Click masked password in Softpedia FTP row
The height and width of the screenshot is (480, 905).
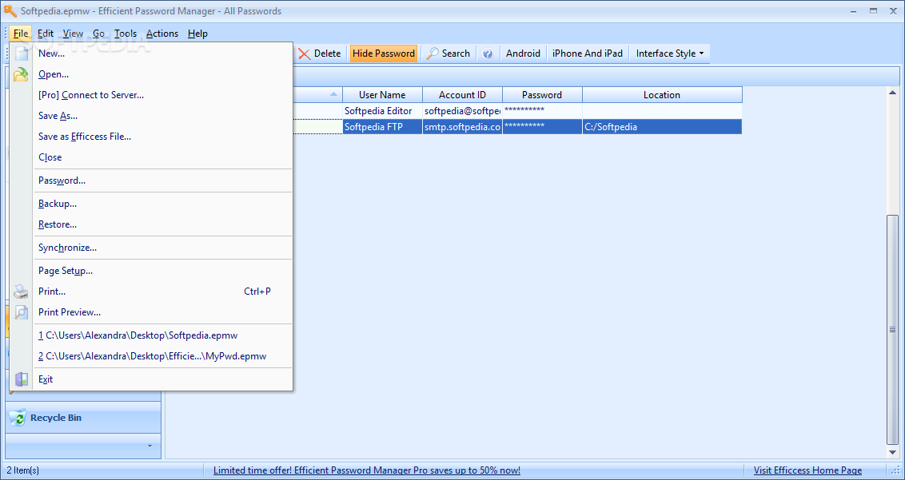[x=542, y=127]
